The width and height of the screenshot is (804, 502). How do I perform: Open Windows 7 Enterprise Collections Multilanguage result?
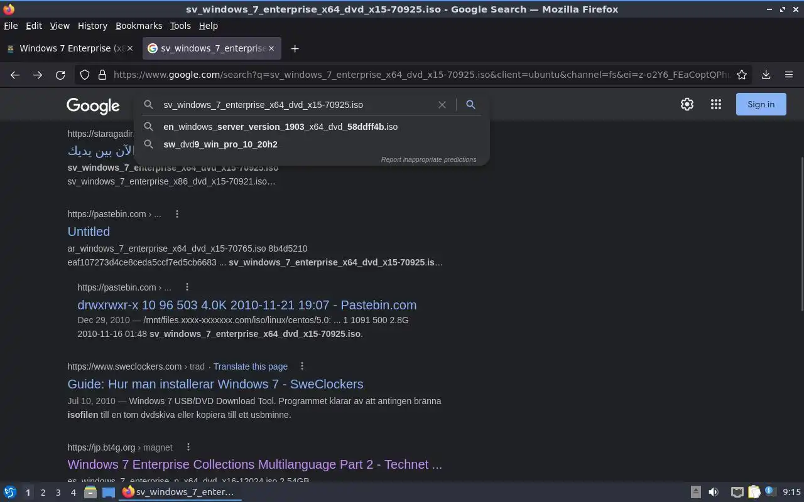coord(255,464)
